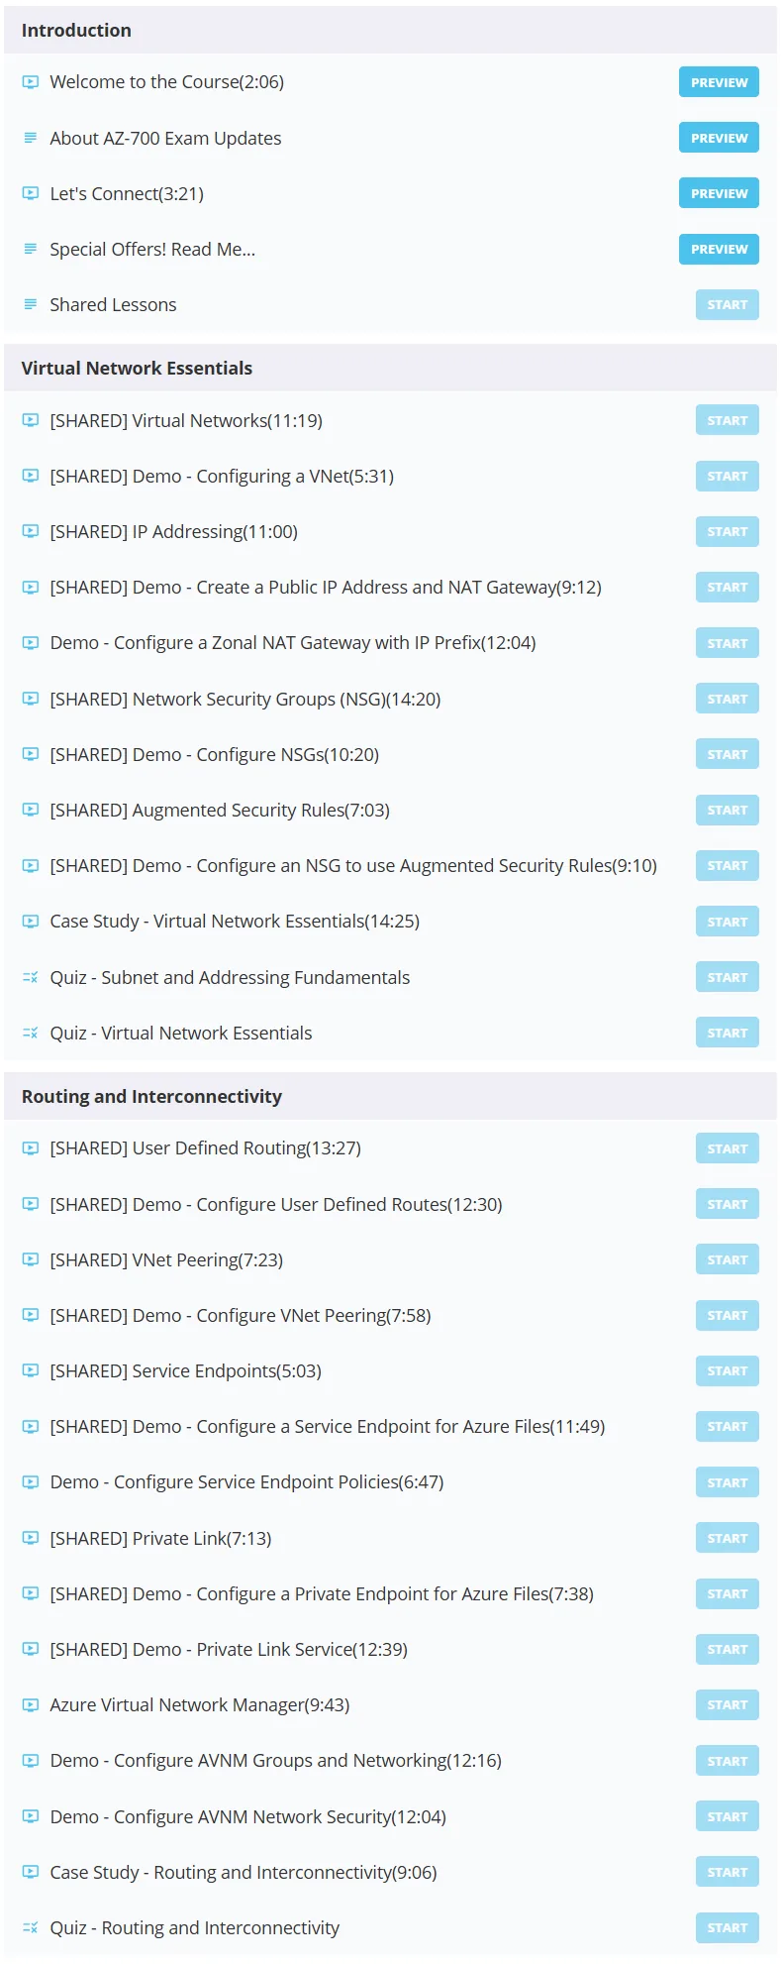
Task: Click quiz icon for Routing and Interconnectivity quiz
Action: tap(31, 1927)
